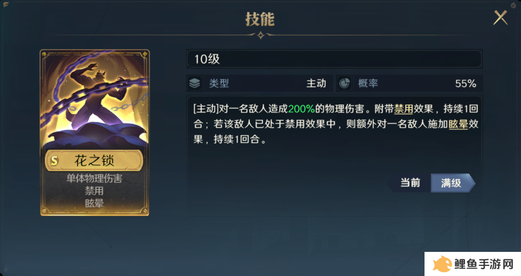Open the 眩晕 keyword link in description
This screenshot has height=276, width=521.
[458, 124]
